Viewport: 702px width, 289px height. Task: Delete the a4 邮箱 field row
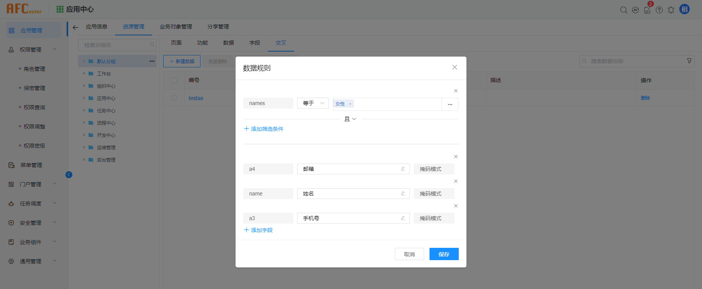(456, 157)
